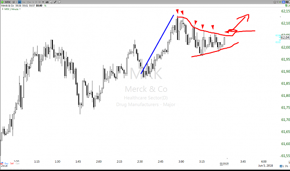The height and width of the screenshot is (171, 290).
Task: Click the bold last price 59,60
Action: 39,6
